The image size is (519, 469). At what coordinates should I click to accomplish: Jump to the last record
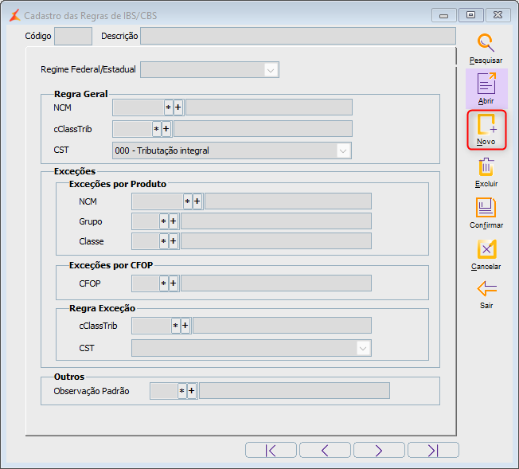coord(433,451)
